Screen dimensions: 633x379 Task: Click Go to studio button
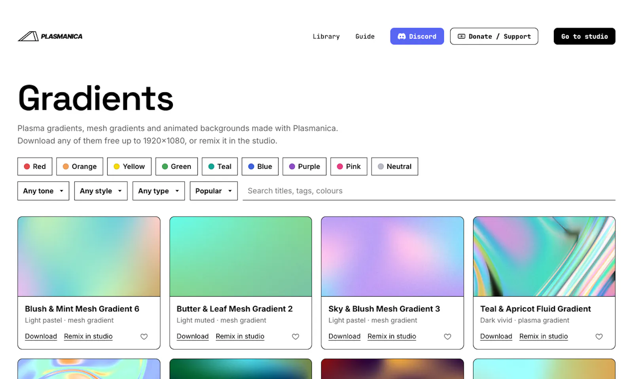coord(584,36)
